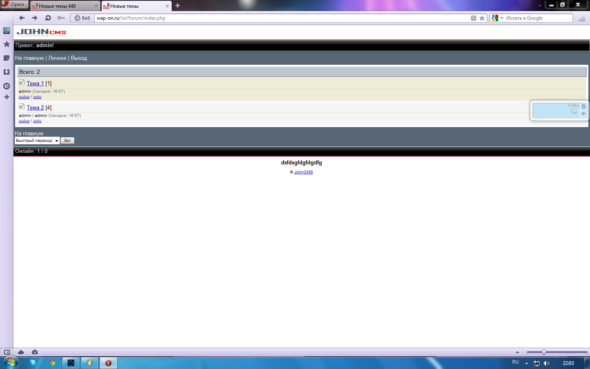
Task: Click the zoom slider in status bar
Action: 557,352
